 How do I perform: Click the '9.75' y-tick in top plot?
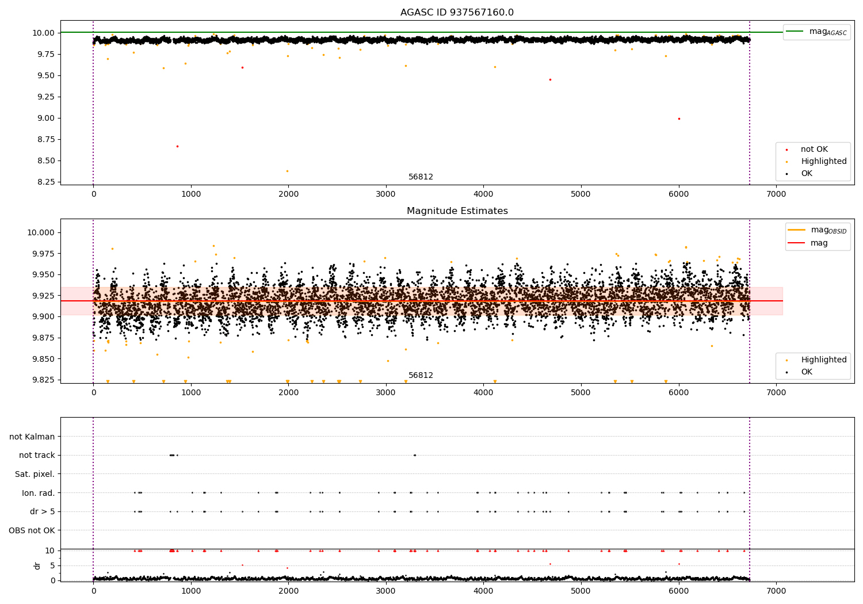[45, 55]
